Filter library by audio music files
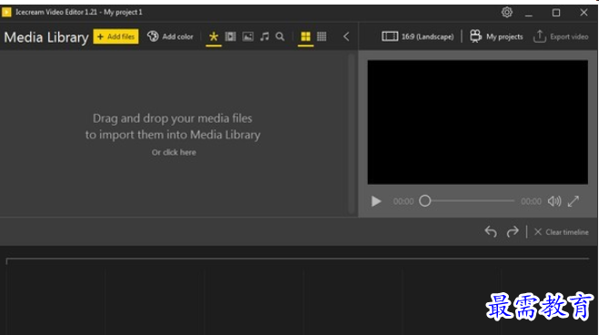599x335 pixels. point(264,36)
